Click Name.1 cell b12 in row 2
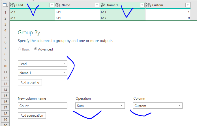This screenshot has height=126, width=197. tap(123, 18)
